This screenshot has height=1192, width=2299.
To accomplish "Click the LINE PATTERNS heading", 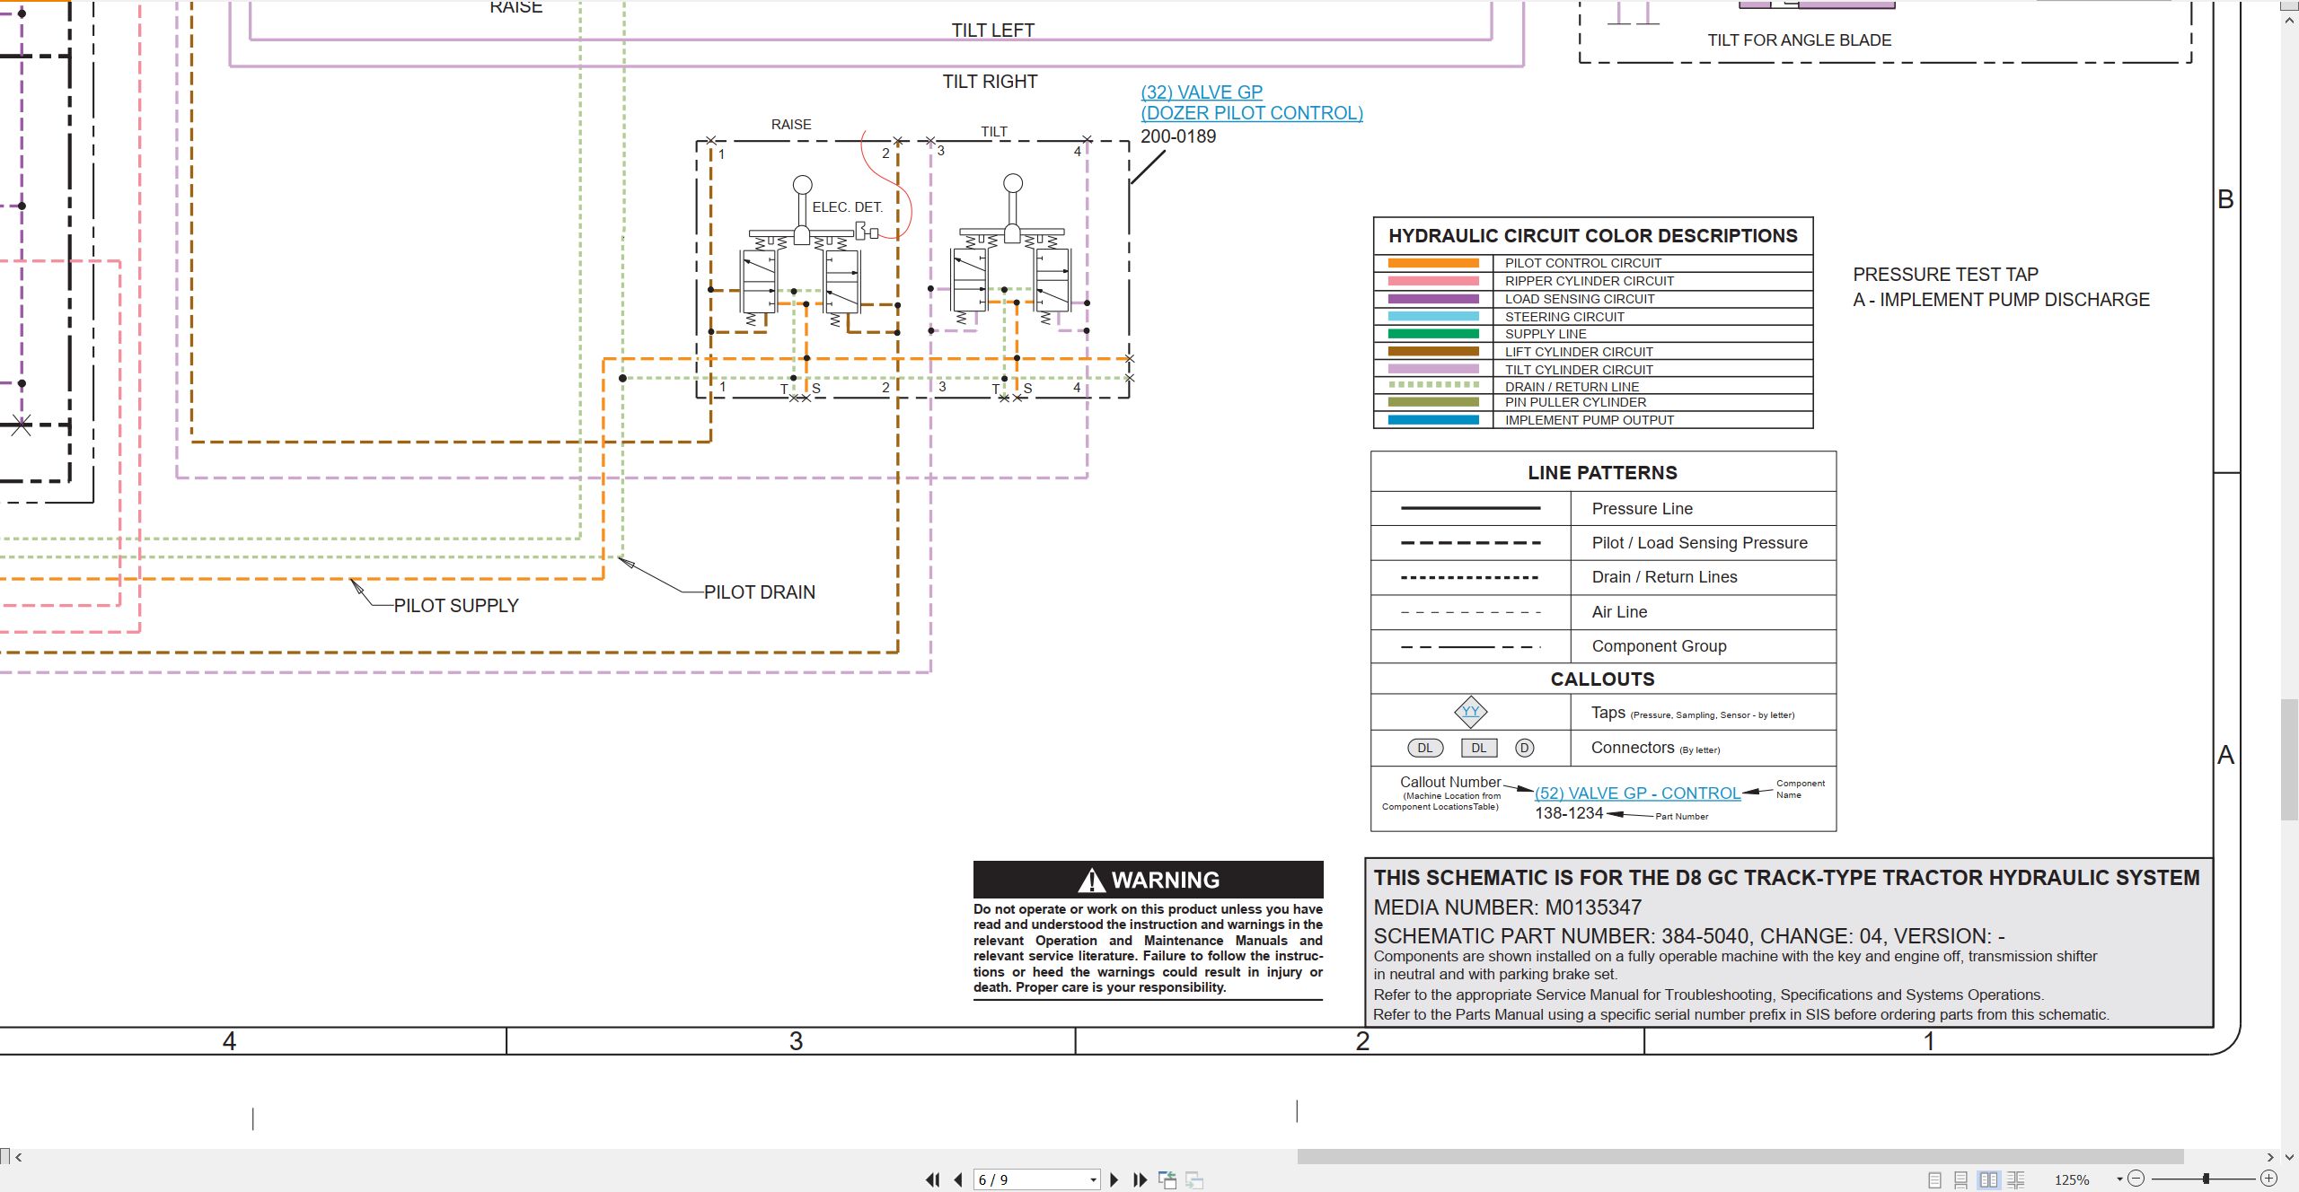I will [x=1603, y=473].
